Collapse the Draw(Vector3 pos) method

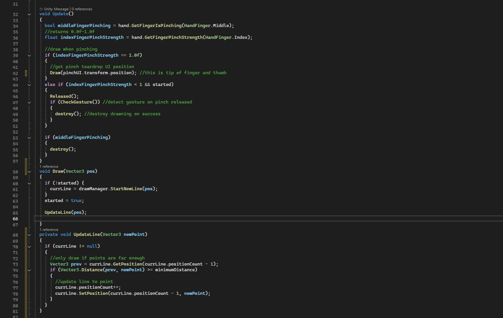click(29, 172)
